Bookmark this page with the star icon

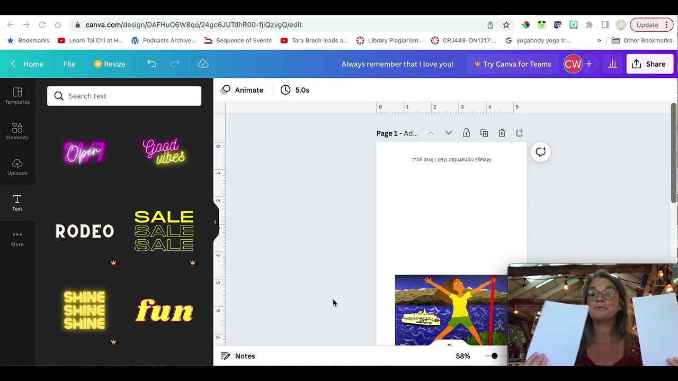click(x=506, y=25)
